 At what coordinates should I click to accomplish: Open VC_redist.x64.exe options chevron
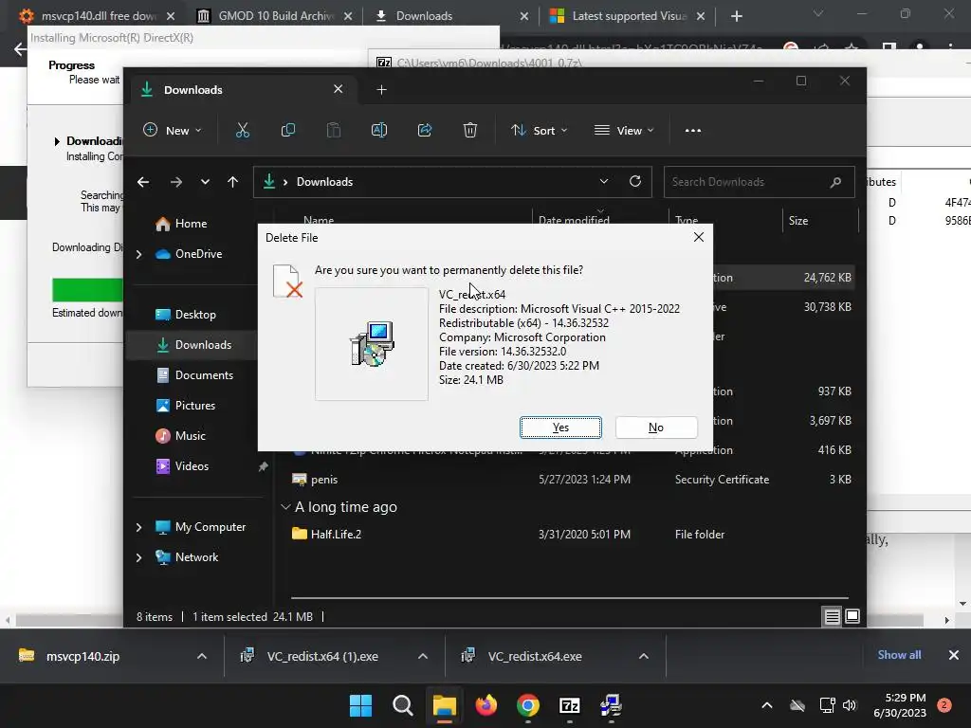tap(644, 656)
